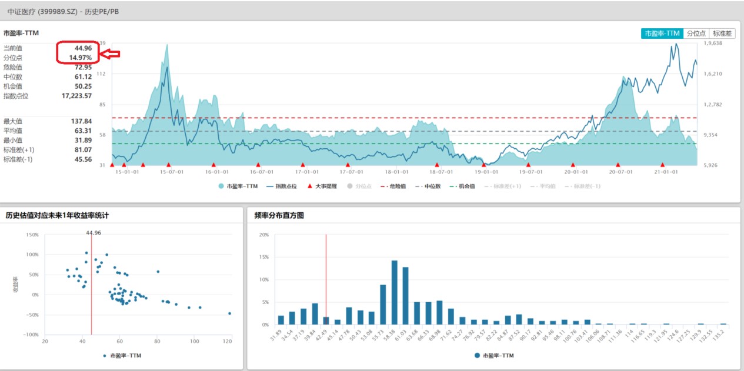Enable the greyed 分位点 legend item
The width and height of the screenshot is (744, 371).
[361, 186]
